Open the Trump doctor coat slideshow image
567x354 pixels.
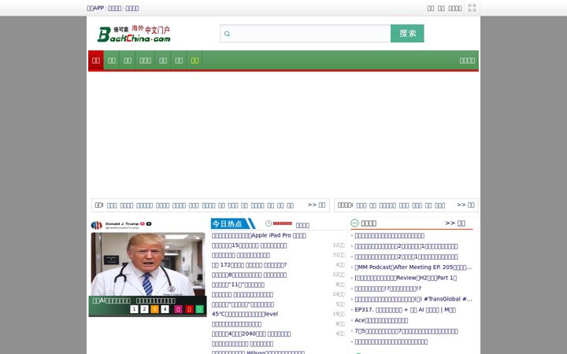click(x=148, y=264)
